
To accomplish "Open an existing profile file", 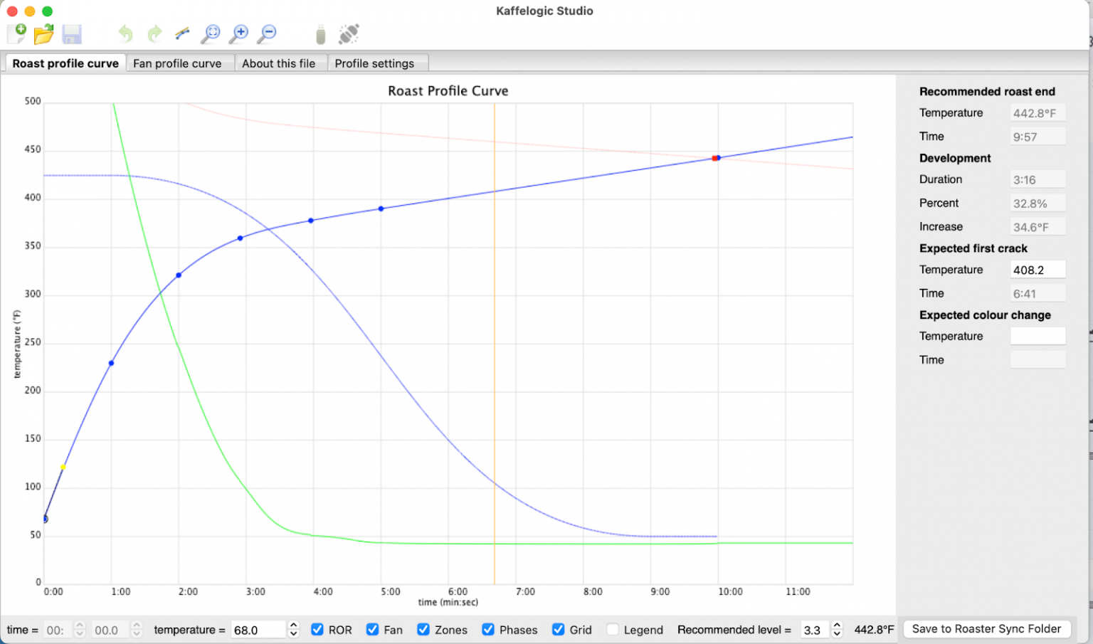I will [44, 33].
